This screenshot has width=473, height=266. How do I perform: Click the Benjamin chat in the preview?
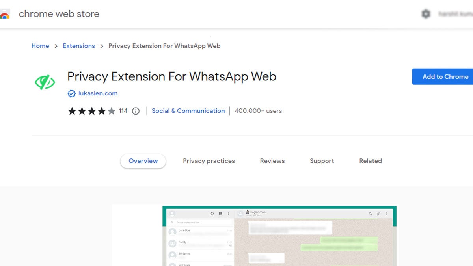[x=200, y=255]
